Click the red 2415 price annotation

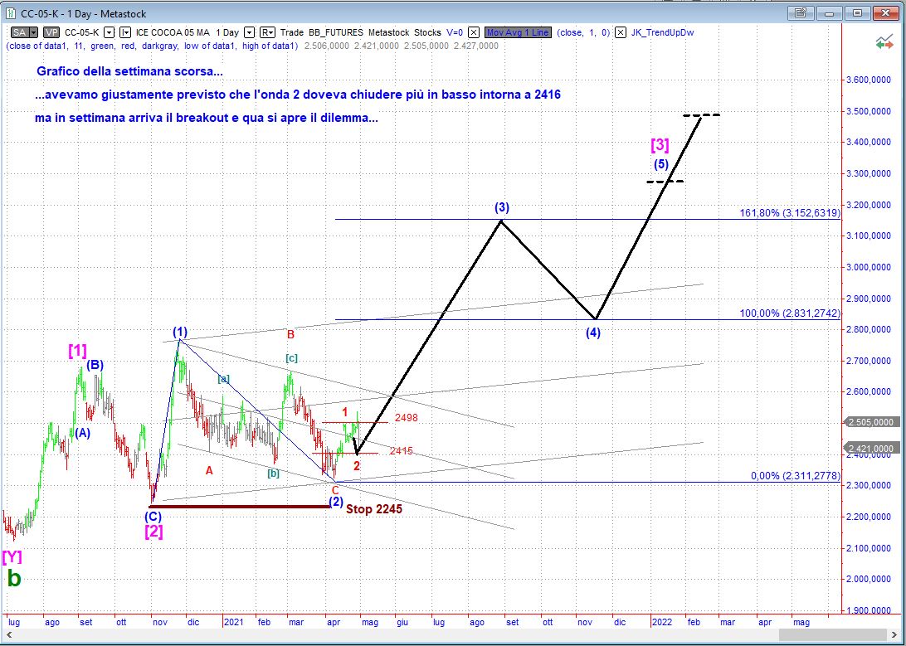tap(401, 451)
